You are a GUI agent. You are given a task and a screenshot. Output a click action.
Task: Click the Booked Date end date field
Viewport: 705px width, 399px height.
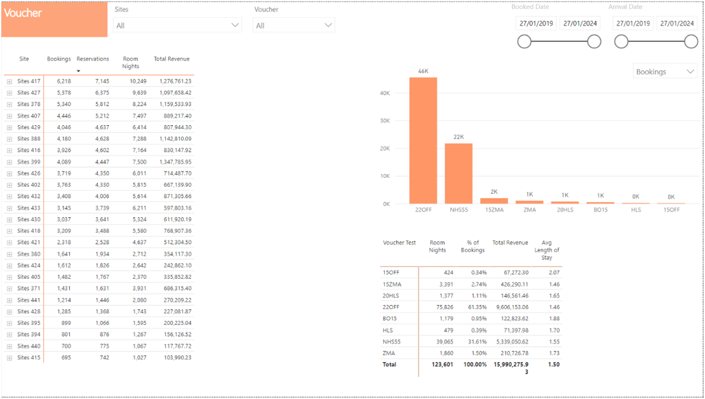click(580, 24)
